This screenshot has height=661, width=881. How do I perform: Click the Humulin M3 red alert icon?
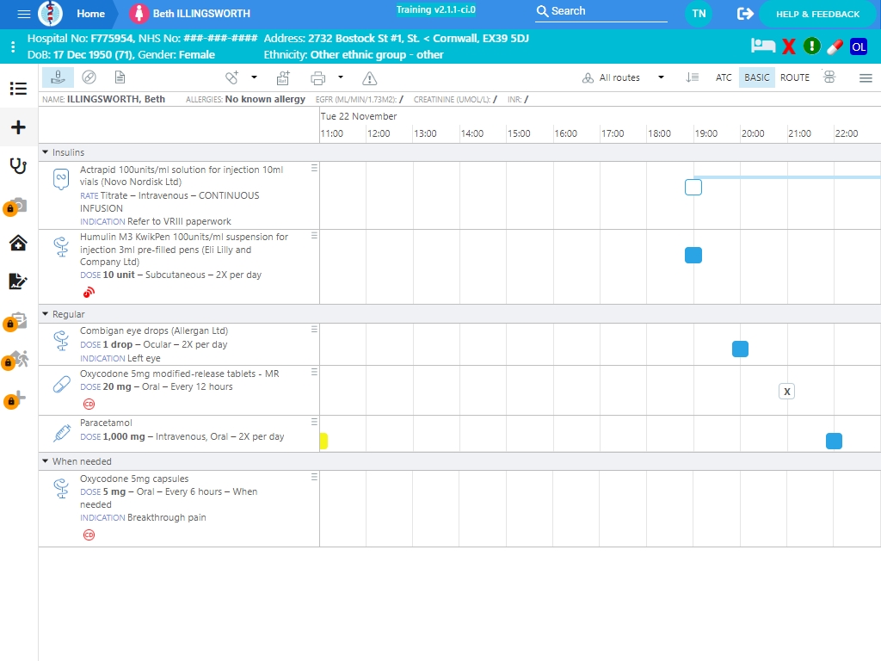tap(89, 293)
